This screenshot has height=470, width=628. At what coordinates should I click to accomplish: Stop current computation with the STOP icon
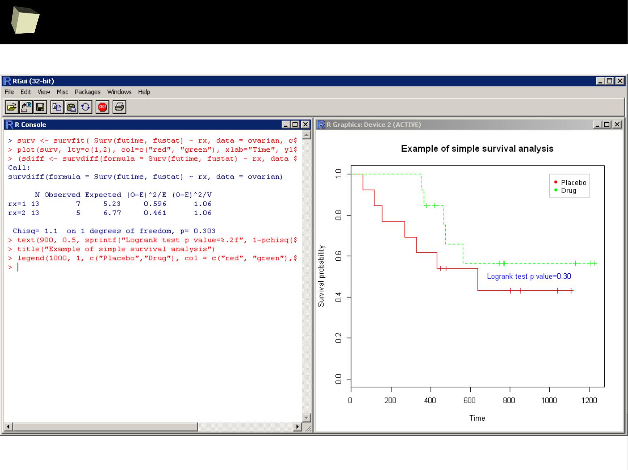tap(102, 107)
